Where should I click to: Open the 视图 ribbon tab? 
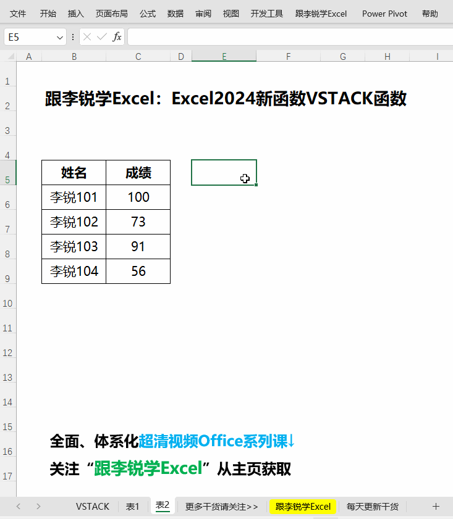[231, 14]
